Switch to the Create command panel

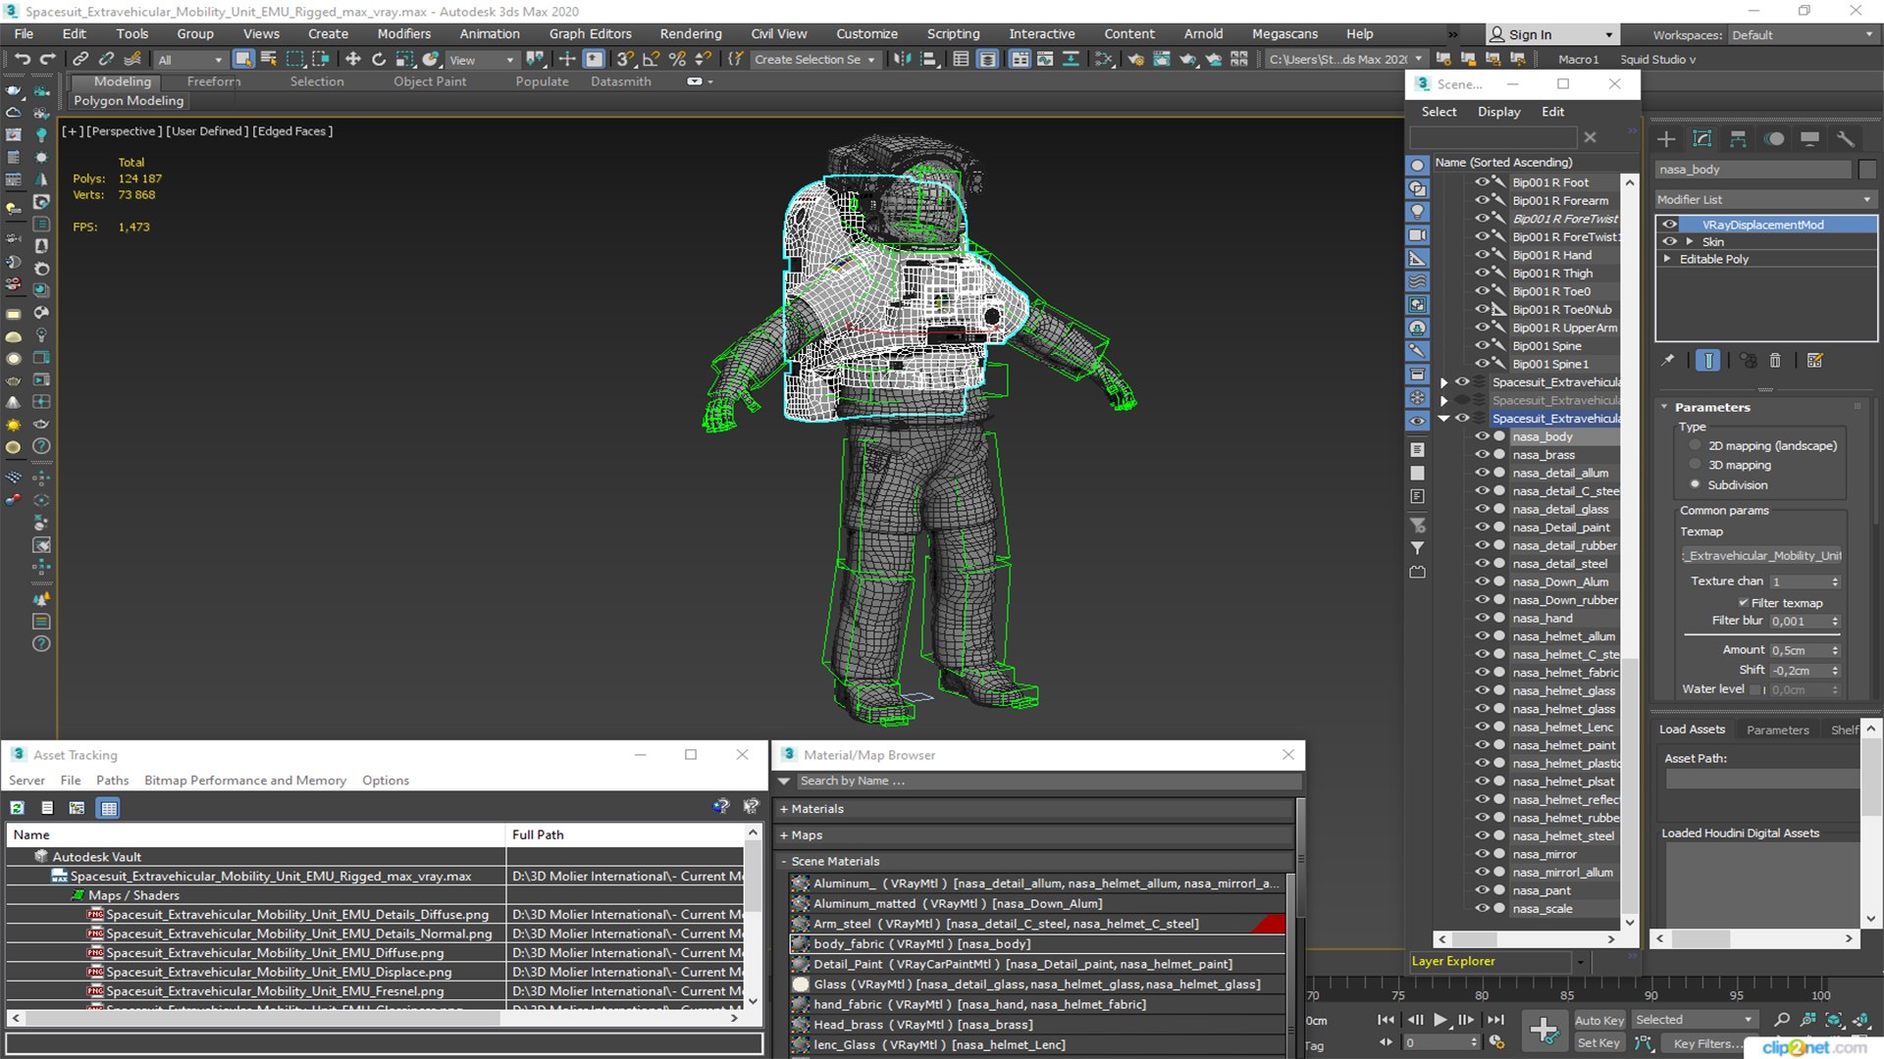point(1666,138)
